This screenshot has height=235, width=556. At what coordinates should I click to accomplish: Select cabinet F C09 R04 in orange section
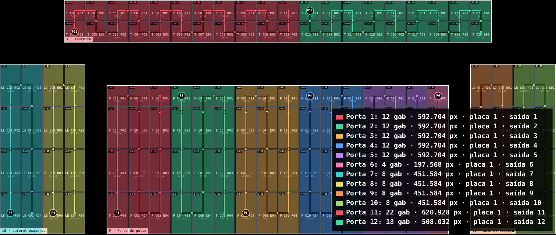[288, 213]
